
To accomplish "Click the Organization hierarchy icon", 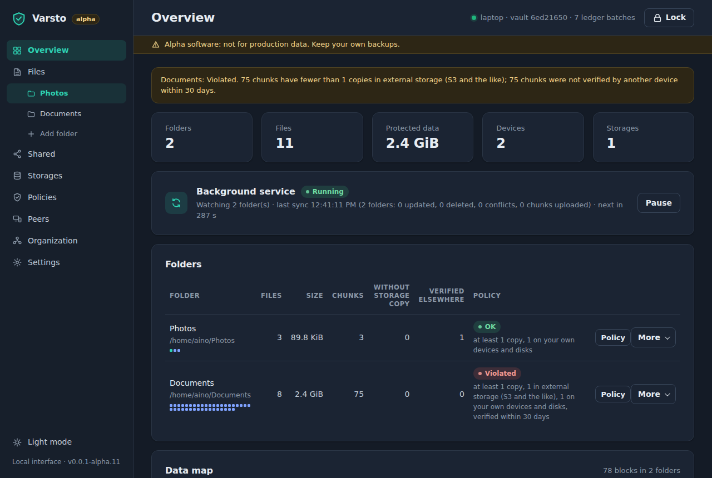I will [x=17, y=241].
